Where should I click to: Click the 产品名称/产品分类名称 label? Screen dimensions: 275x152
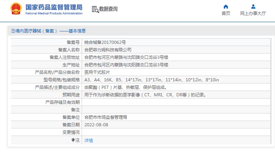[x=57, y=72]
